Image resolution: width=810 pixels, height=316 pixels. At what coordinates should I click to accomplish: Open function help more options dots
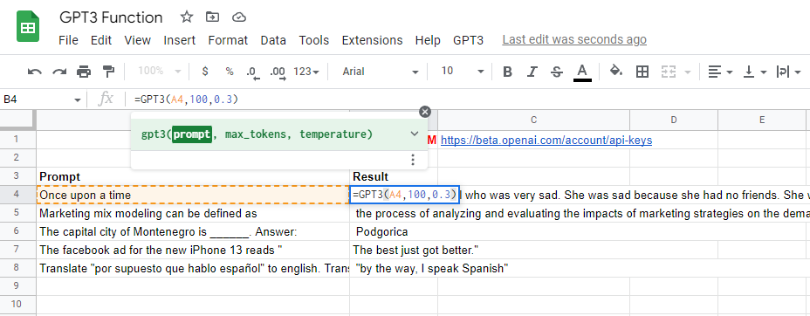click(x=412, y=160)
